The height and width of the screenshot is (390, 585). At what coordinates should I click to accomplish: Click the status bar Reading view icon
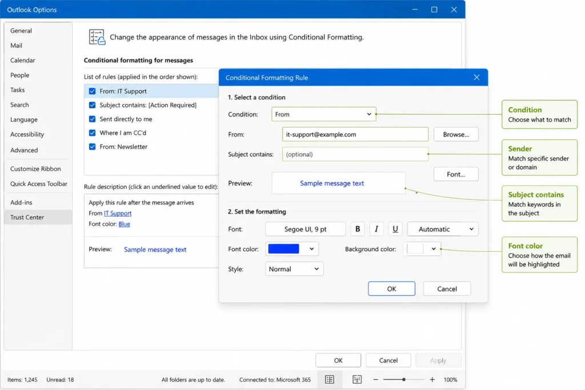click(357, 380)
